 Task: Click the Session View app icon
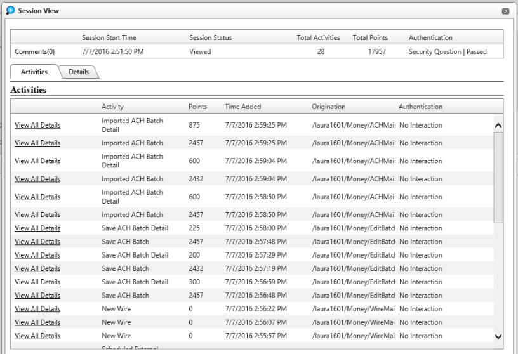point(9,11)
